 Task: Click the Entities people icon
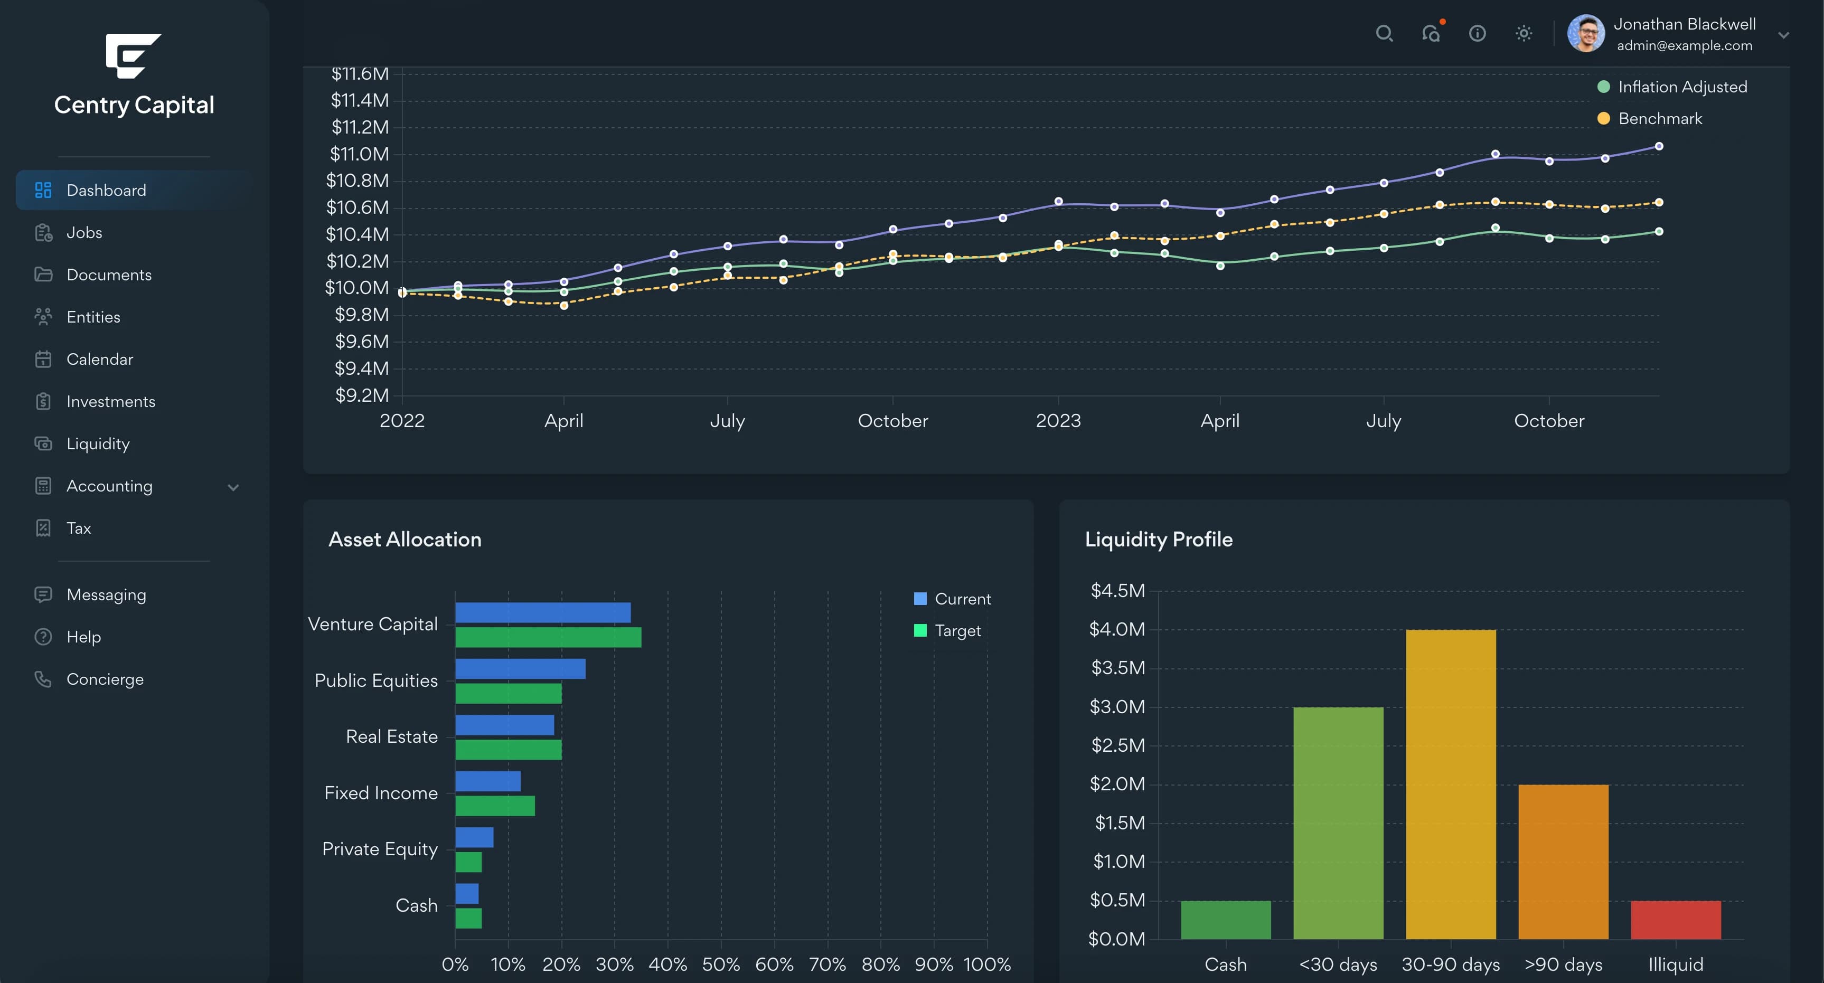coord(43,317)
